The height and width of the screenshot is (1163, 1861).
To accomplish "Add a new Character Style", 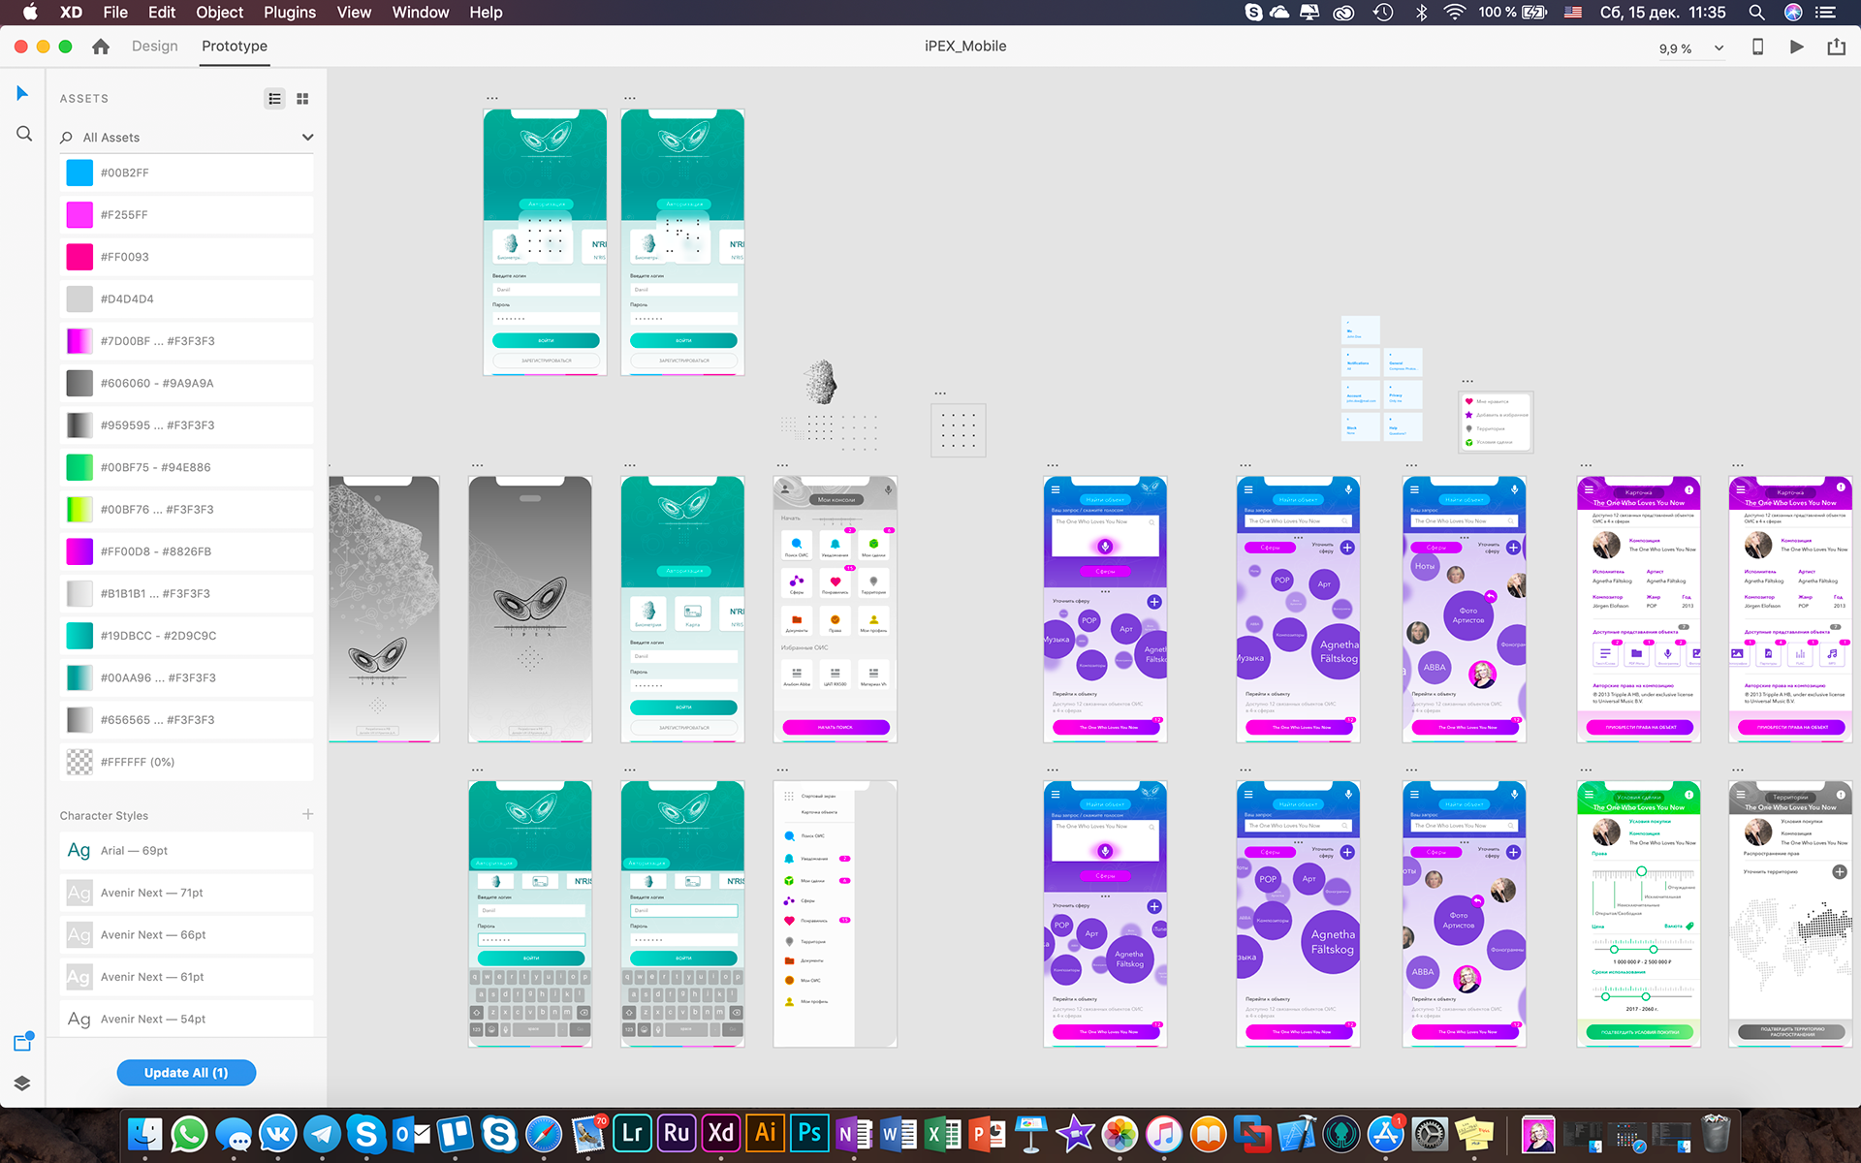I will coord(307,814).
